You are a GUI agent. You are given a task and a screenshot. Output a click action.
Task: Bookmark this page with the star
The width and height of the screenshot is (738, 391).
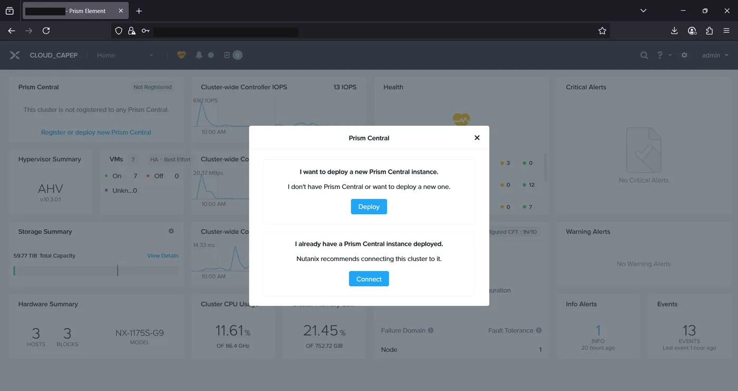click(602, 31)
